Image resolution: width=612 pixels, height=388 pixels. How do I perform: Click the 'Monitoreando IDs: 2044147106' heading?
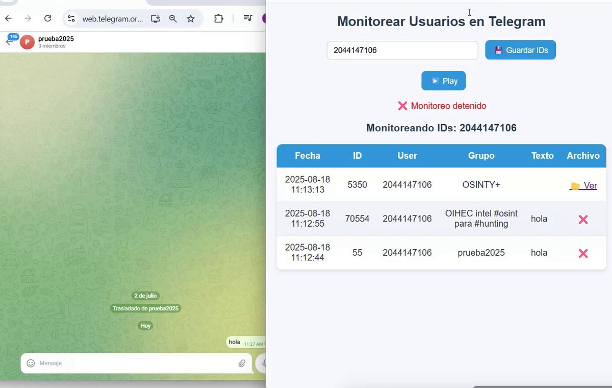pyautogui.click(x=442, y=128)
